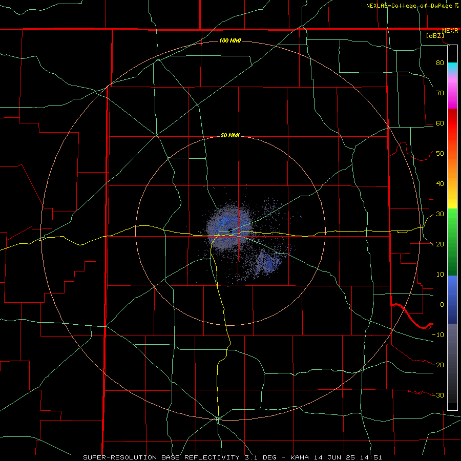Image resolution: width=461 pixels, height=461 pixels.
Task: Click the 30 value on the dBZ scale
Action: [x=440, y=214]
